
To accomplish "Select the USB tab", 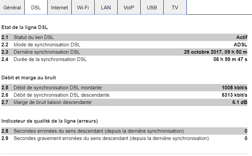I will (152, 7).
